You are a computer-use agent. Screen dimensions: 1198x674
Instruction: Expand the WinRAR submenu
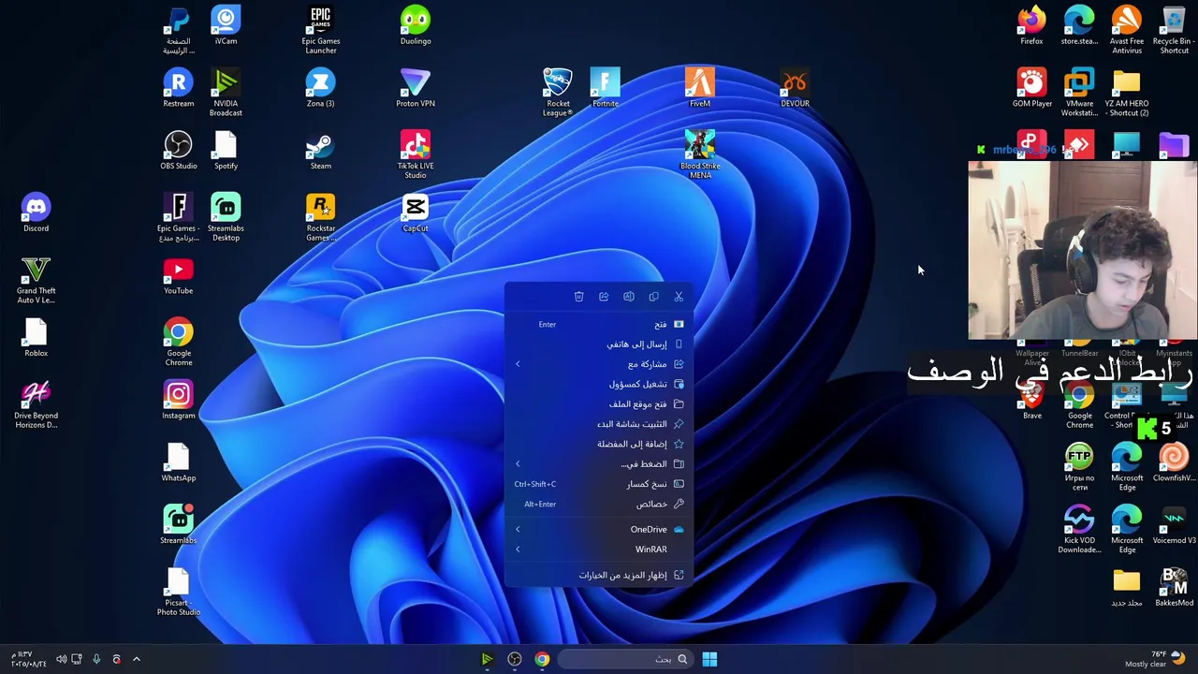pyautogui.click(x=599, y=549)
